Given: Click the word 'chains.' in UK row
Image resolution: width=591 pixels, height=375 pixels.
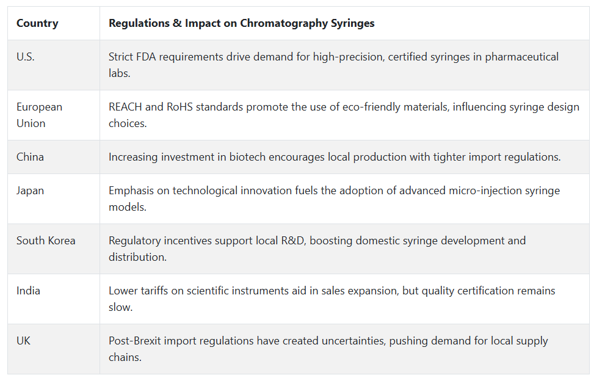Looking at the screenshot, I should click(x=125, y=357).
